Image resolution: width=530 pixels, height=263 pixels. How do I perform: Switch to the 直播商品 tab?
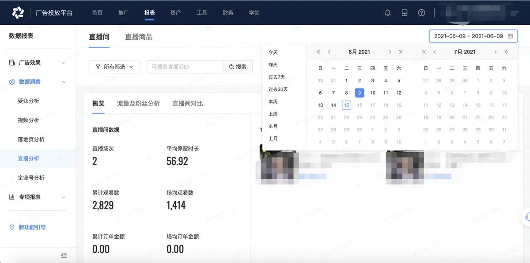(139, 37)
